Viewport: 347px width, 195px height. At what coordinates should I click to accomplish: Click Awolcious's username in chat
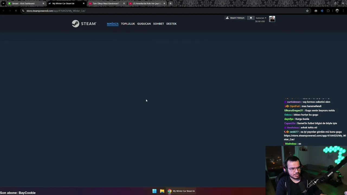click(x=293, y=128)
